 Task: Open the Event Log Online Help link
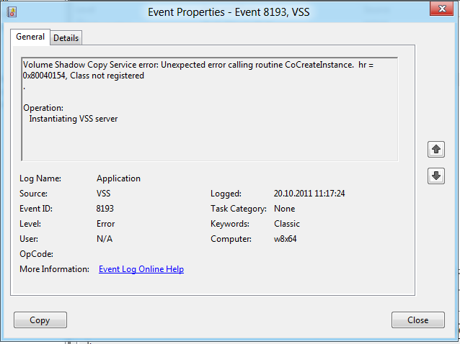pos(141,269)
